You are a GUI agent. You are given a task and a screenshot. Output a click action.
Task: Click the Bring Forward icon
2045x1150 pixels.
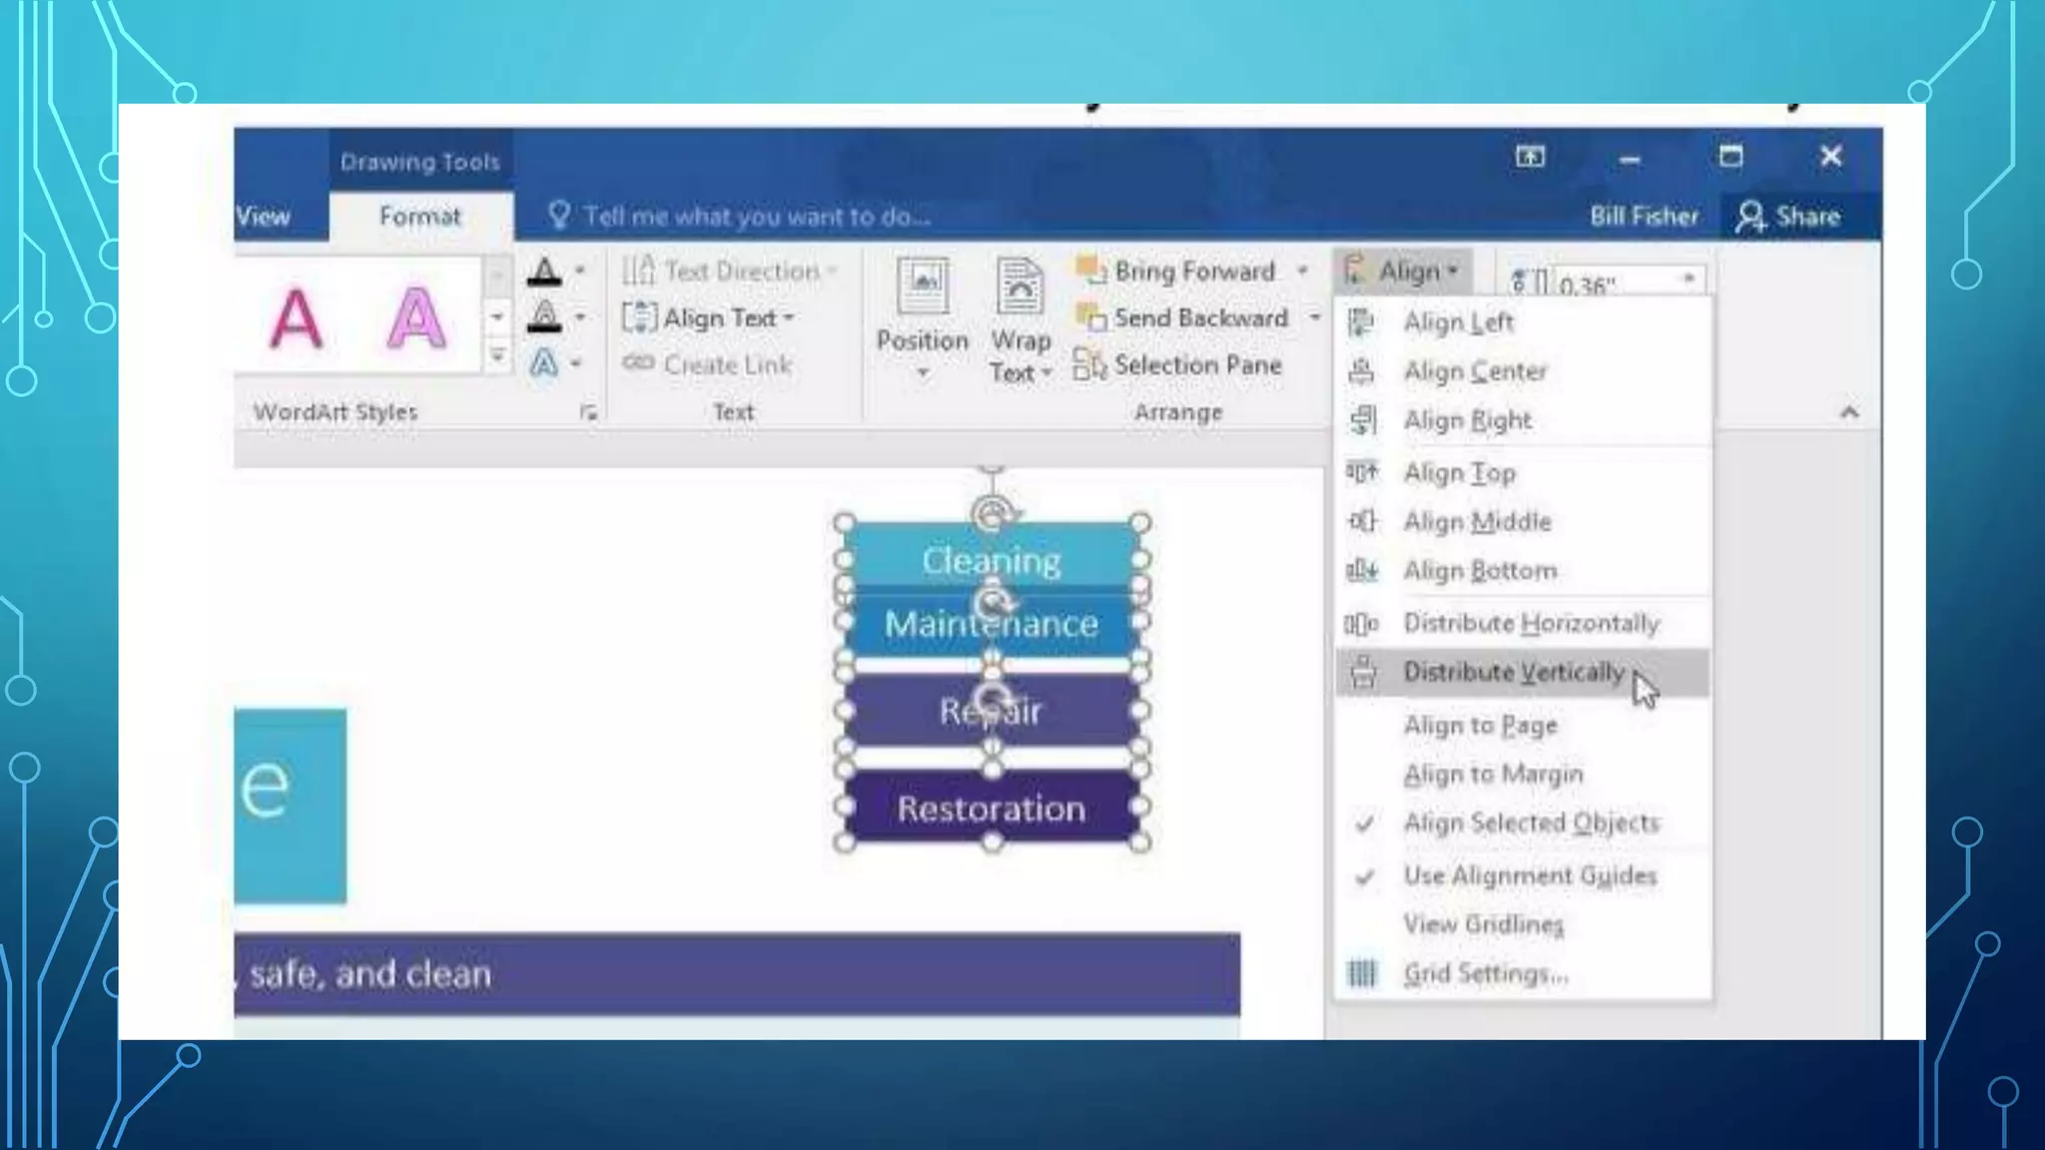point(1090,271)
